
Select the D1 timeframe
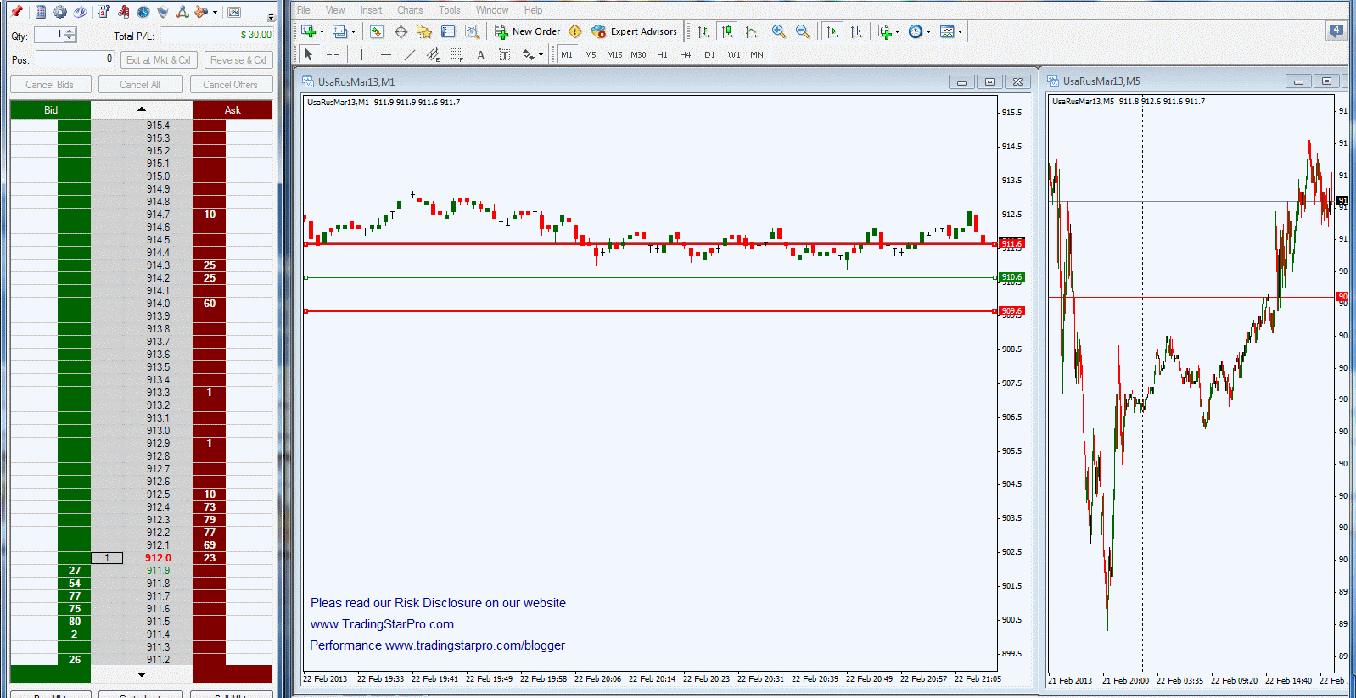pyautogui.click(x=709, y=54)
